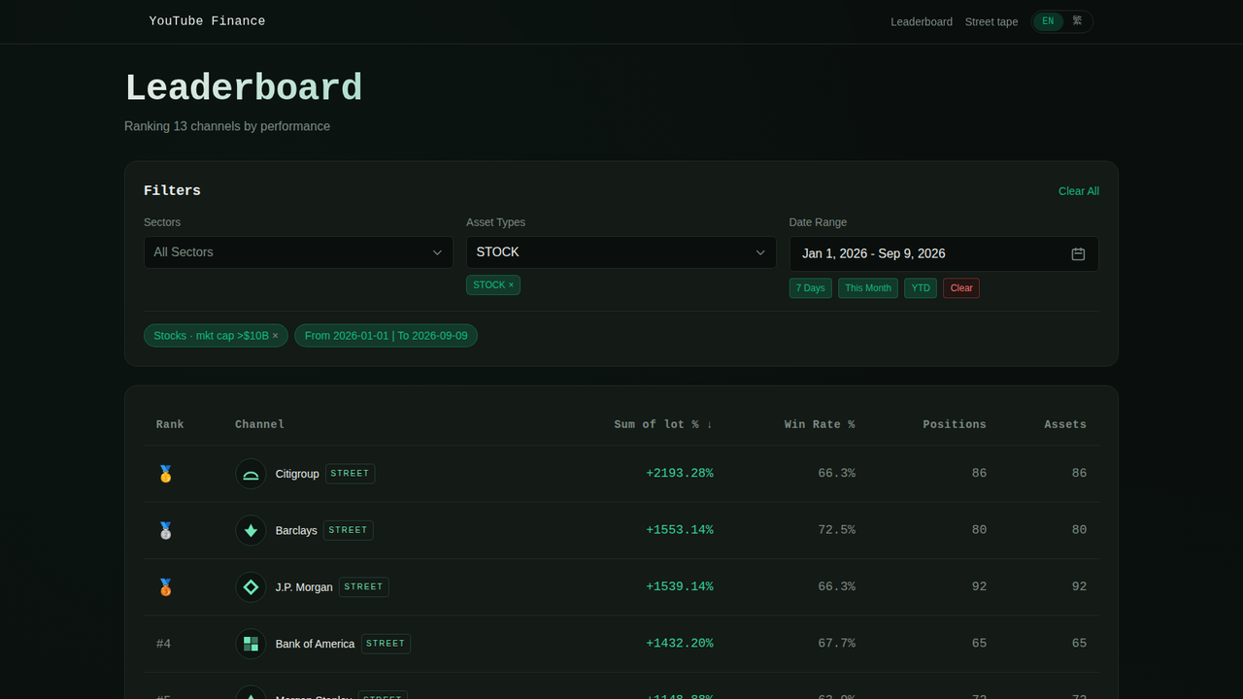Screen dimensions: 1243x699
Task: Click STREET badge next to Citigroup
Action: pyautogui.click(x=350, y=474)
